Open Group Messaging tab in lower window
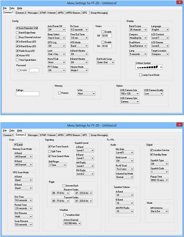Image resolution: width=184 pixels, height=237 pixels. 99,135
